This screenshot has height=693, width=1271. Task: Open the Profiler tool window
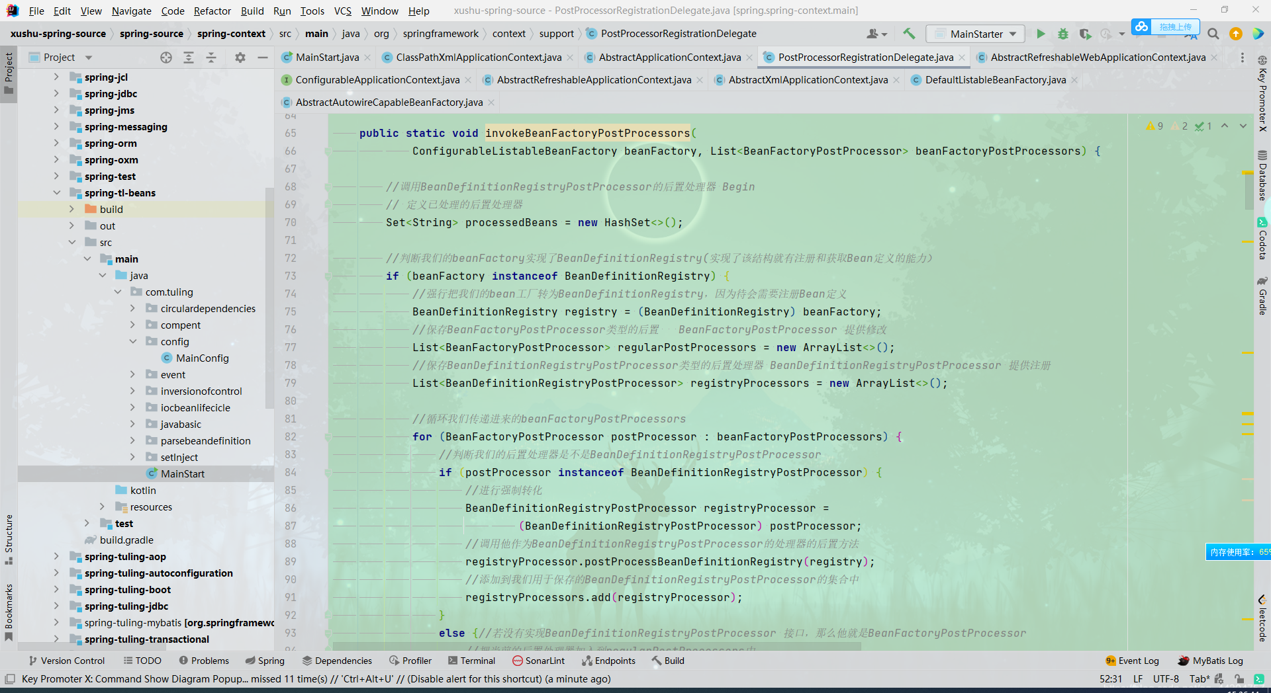pos(410,661)
